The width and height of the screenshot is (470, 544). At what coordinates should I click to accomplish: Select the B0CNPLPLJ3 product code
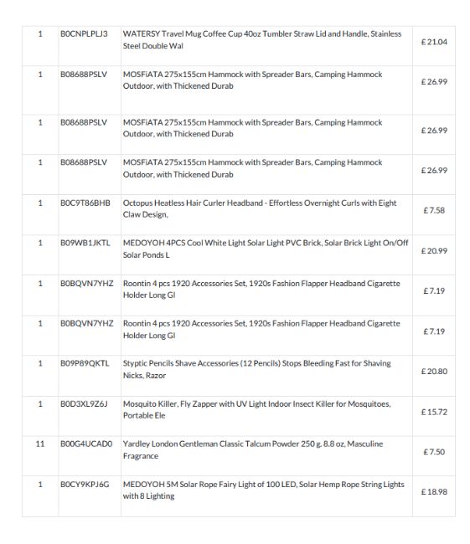[84, 34]
